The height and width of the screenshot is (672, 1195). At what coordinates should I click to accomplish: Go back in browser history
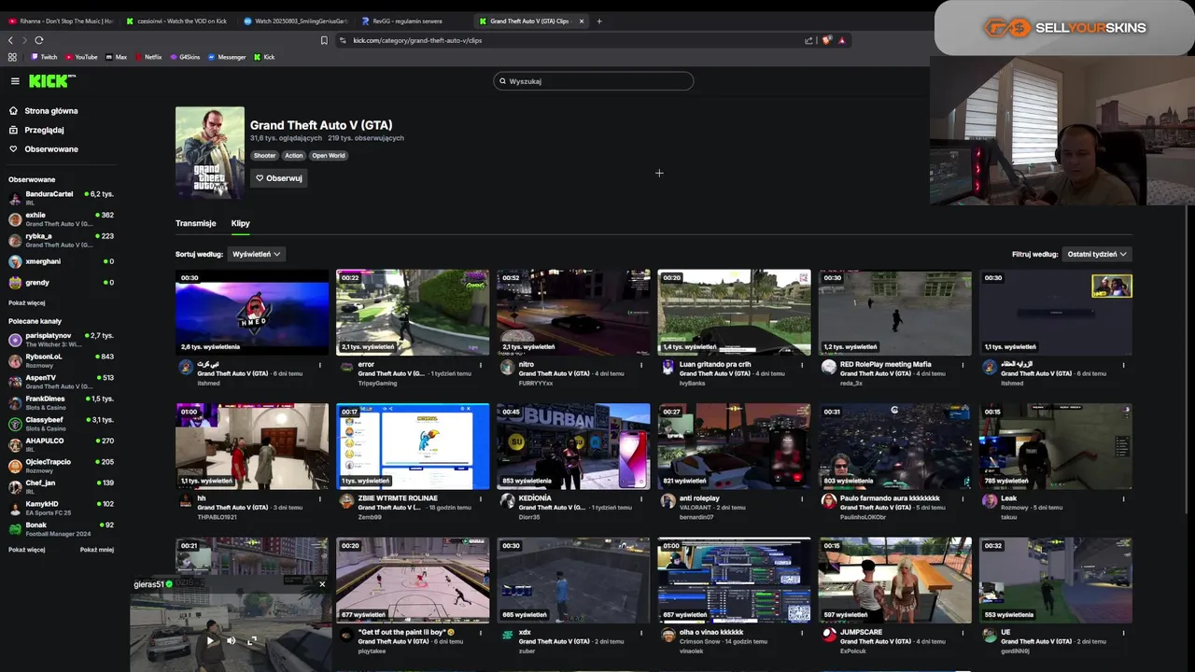[x=10, y=40]
